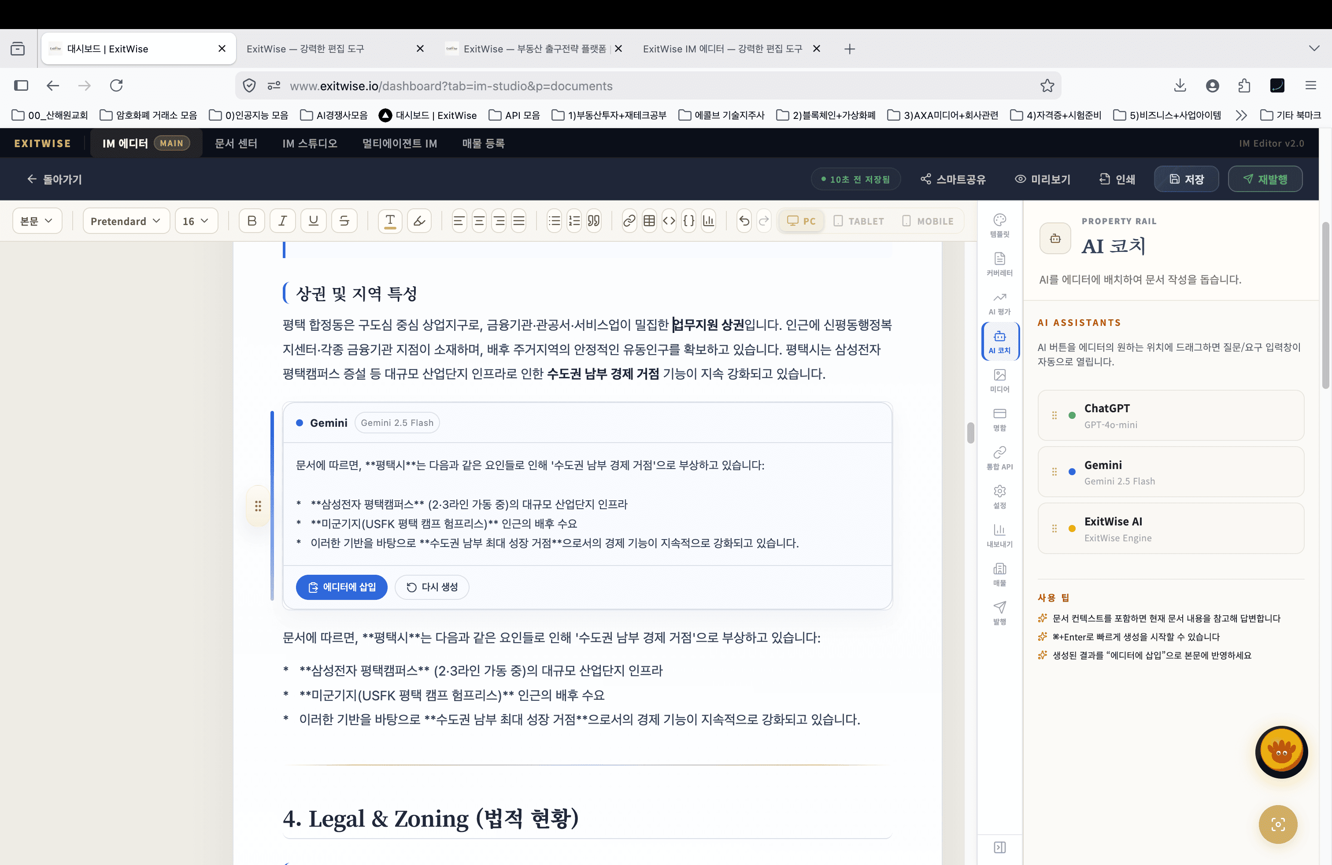Open the AI 평가 panel in the sidebar
The height and width of the screenshot is (865, 1332).
[x=1000, y=304]
